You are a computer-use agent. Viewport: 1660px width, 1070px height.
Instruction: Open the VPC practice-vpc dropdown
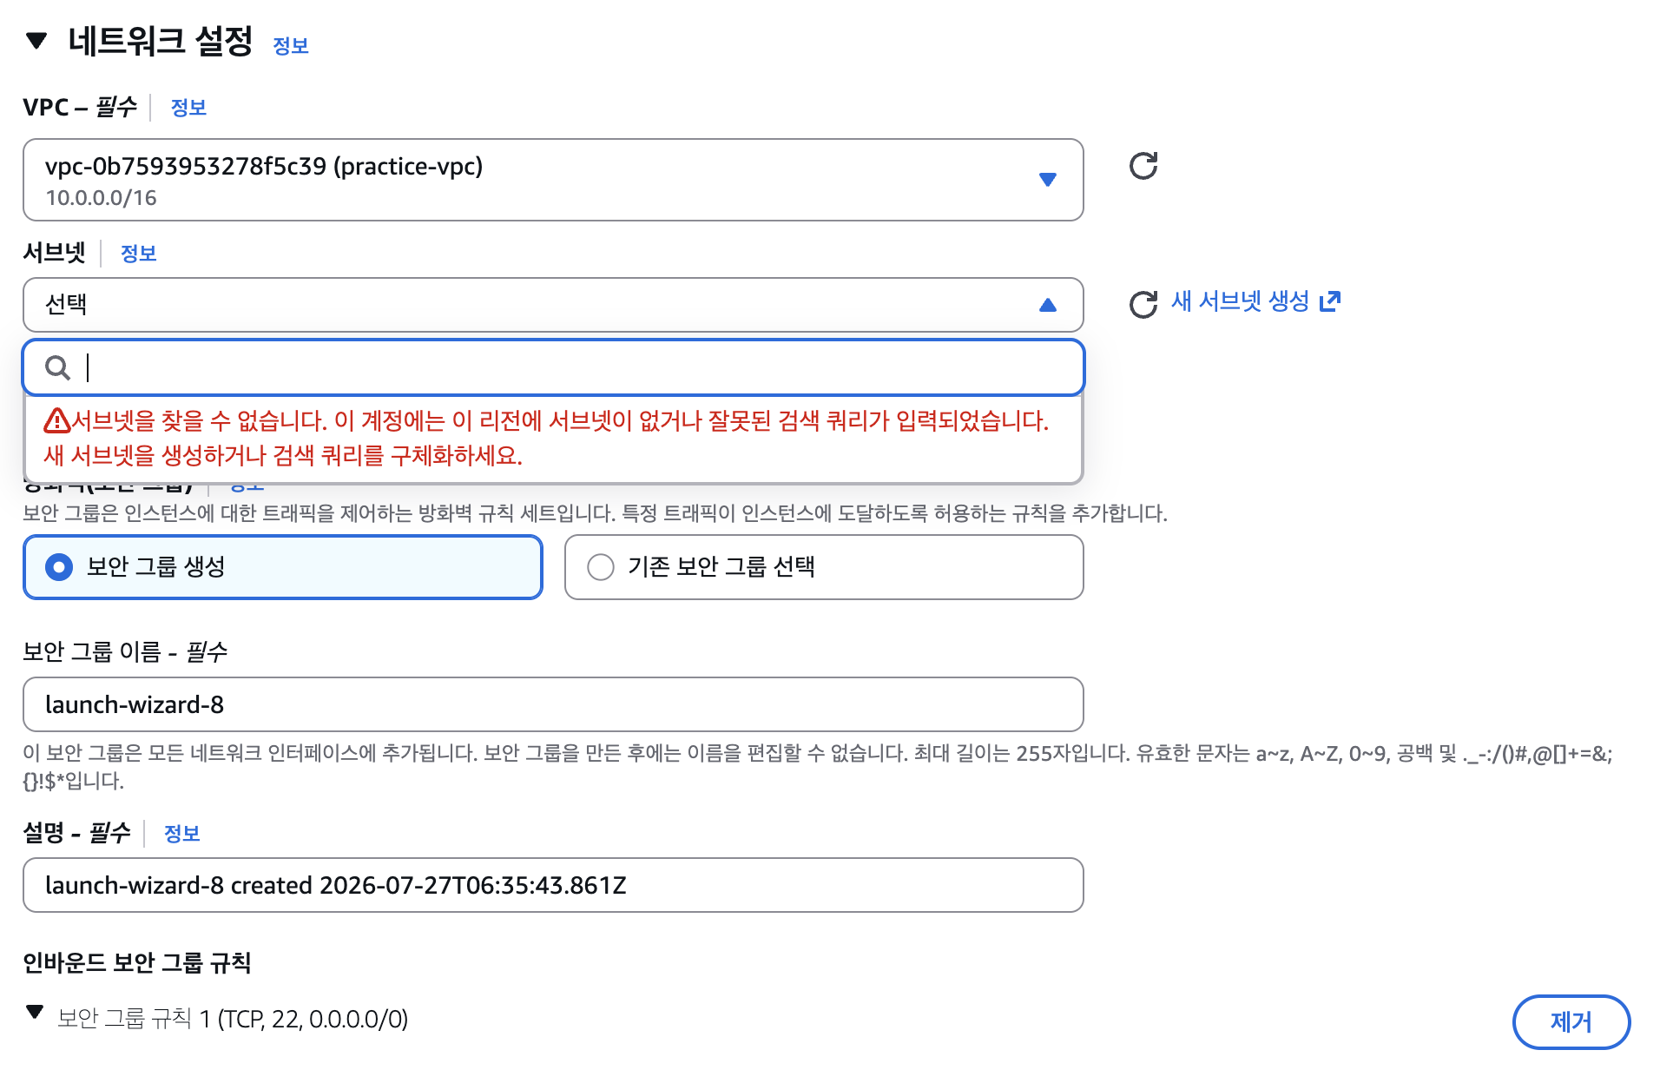click(553, 180)
